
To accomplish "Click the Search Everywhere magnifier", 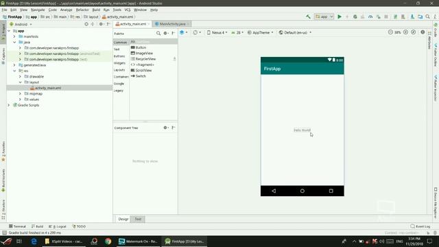I will click(428, 16).
